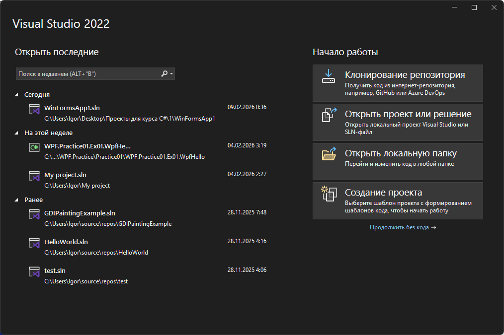Viewport: 504px width, 335px height.
Task: Close the Visual Studio 2022 start window
Action: tap(494, 7)
